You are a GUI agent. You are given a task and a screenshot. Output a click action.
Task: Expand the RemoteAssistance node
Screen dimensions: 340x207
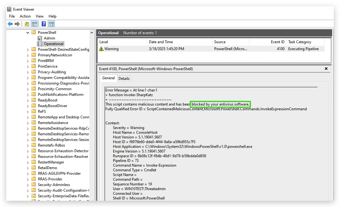(28, 123)
